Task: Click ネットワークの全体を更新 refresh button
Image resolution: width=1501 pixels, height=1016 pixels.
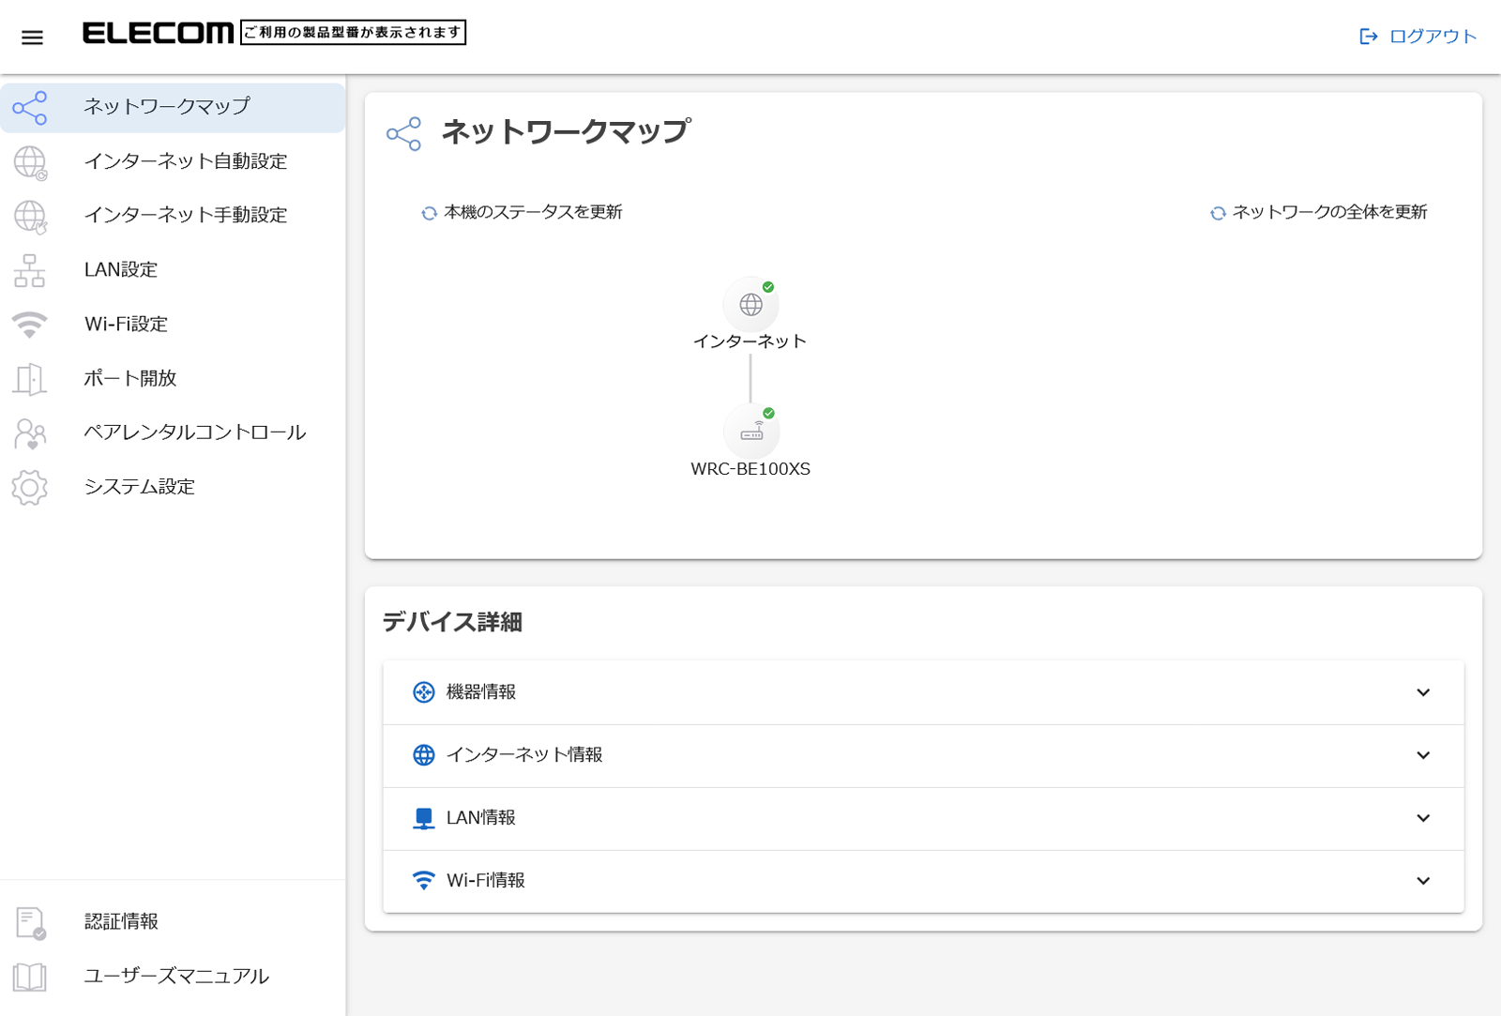Action: [x=1318, y=213]
